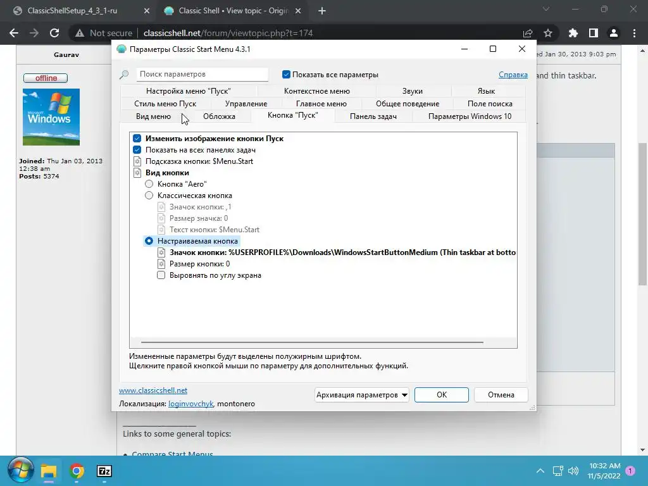Open the network tray icon
The height and width of the screenshot is (486, 648).
coord(558,471)
